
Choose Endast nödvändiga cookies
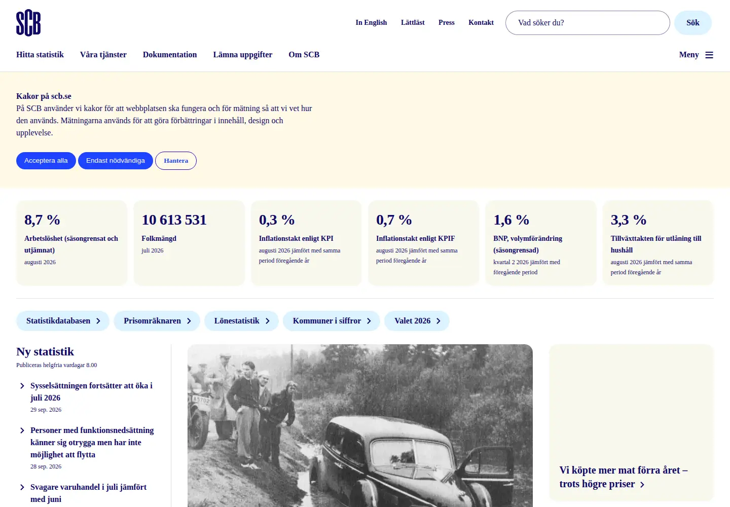pos(116,161)
